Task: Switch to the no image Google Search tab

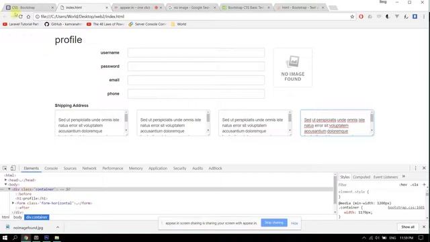Action: point(192,7)
